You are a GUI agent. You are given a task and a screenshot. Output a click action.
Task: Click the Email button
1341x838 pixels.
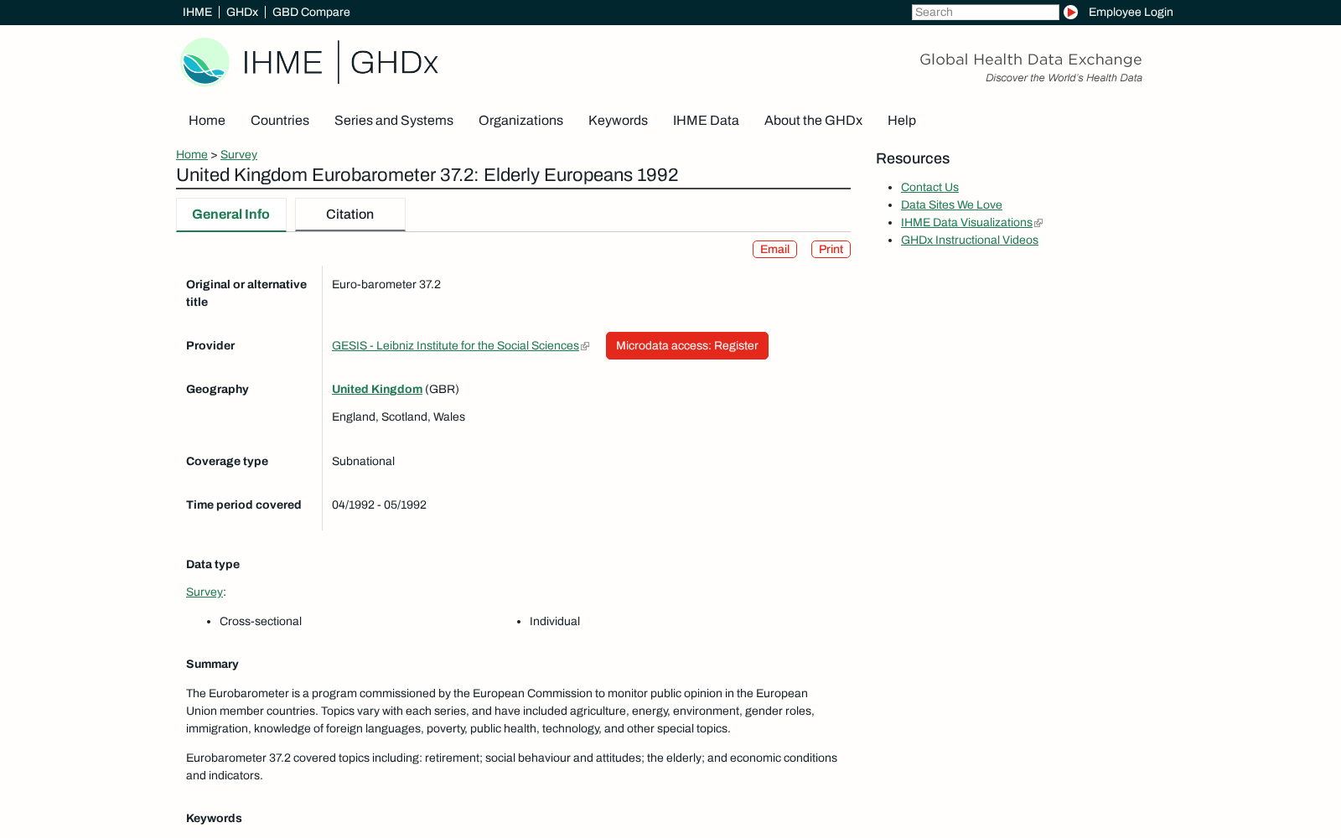click(774, 249)
